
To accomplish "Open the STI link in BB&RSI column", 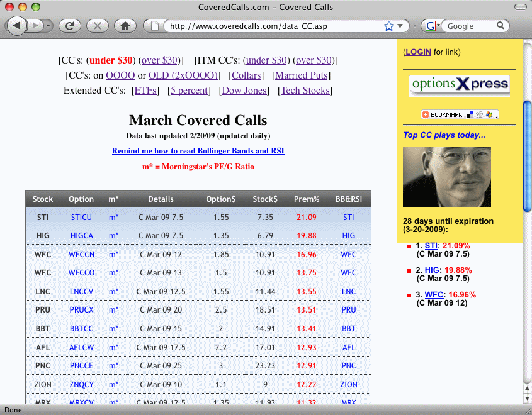I will point(348,217).
